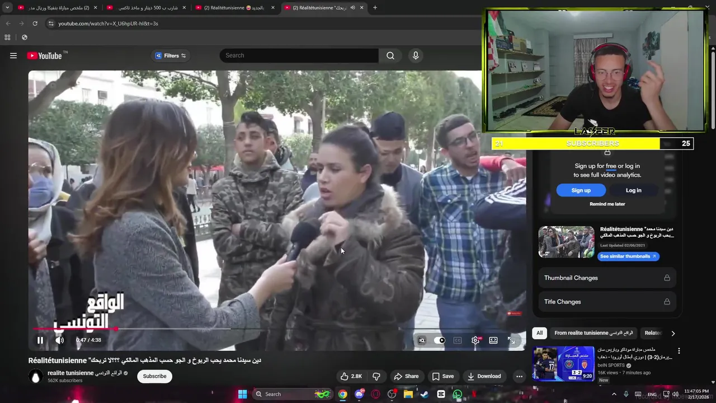Open the globe bookmark in the bookmarks bar
This screenshot has height=403, width=716.
(25, 38)
